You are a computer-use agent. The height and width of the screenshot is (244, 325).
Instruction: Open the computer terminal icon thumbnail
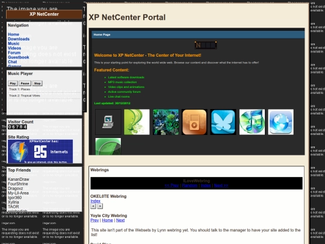[108, 122]
